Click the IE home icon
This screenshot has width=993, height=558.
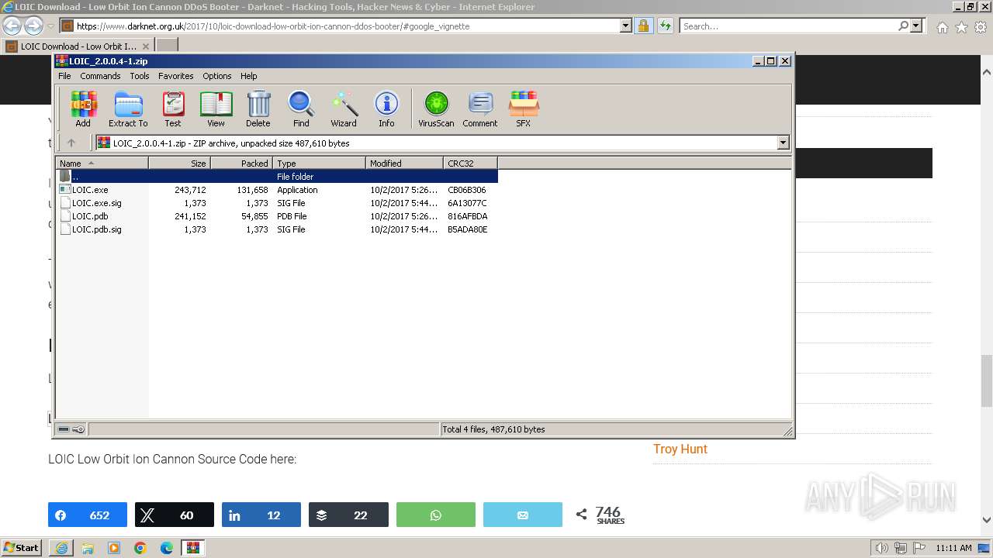pyautogui.click(x=942, y=27)
